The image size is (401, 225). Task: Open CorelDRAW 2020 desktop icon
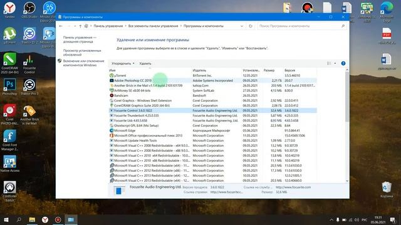[10, 62]
